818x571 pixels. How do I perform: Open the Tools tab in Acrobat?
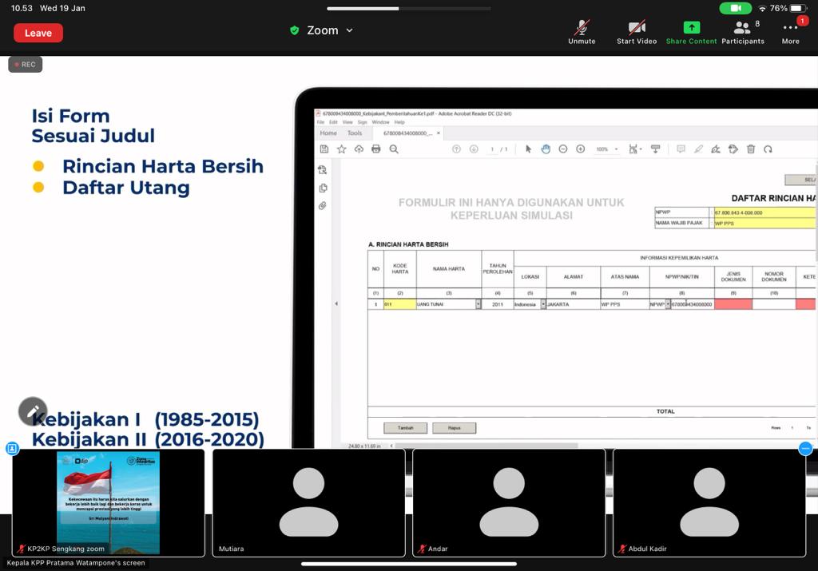point(355,133)
